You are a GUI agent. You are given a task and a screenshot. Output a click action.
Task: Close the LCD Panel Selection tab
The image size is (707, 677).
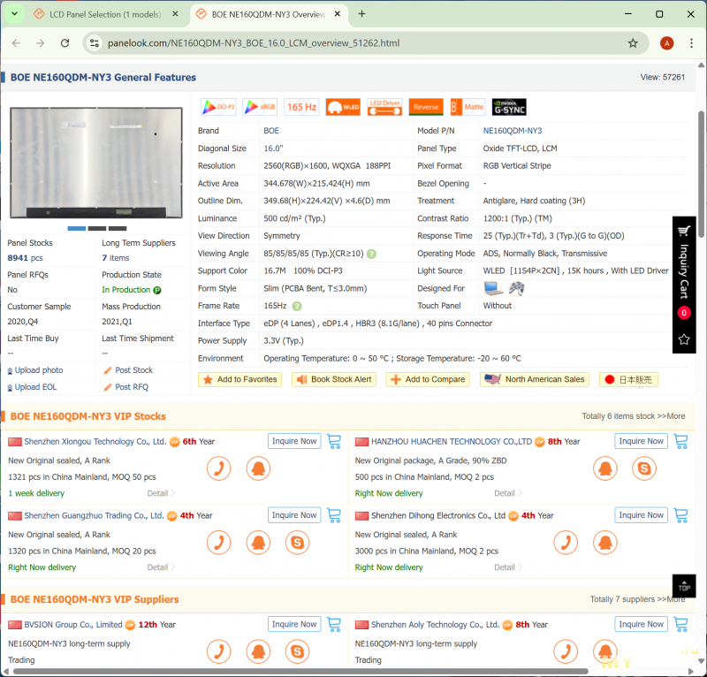pos(175,14)
